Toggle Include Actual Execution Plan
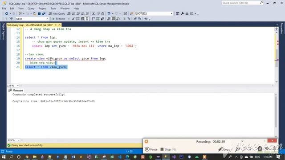 pyautogui.click(x=93, y=19)
